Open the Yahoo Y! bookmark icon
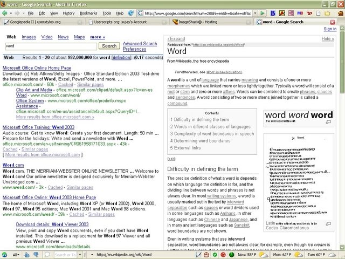 click(309, 13)
